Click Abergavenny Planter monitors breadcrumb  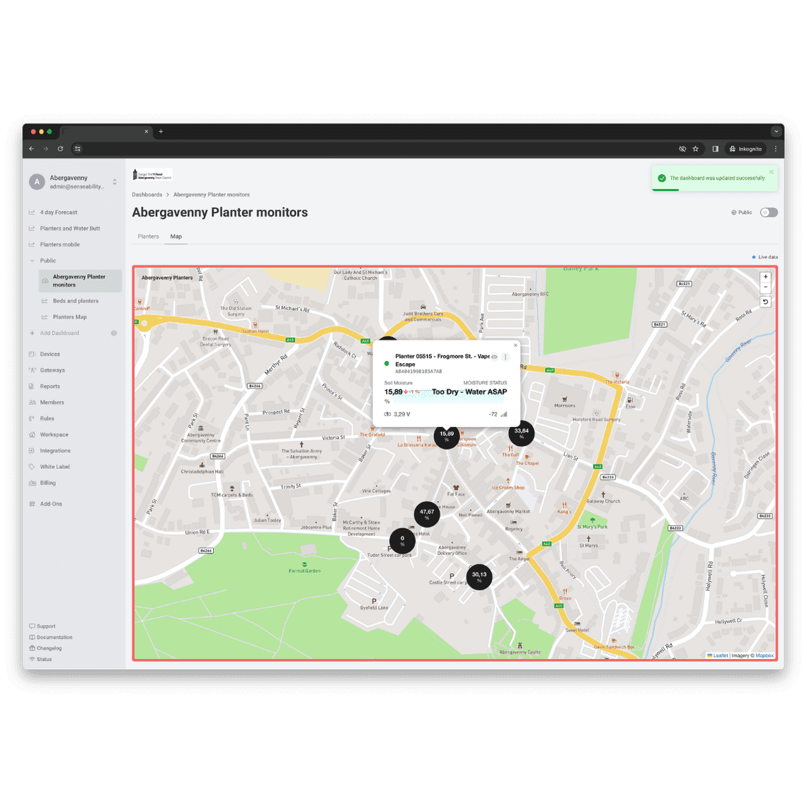pos(211,195)
